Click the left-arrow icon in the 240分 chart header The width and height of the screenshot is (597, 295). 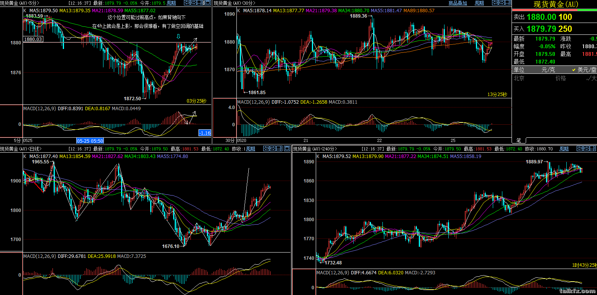pyautogui.click(x=580, y=148)
